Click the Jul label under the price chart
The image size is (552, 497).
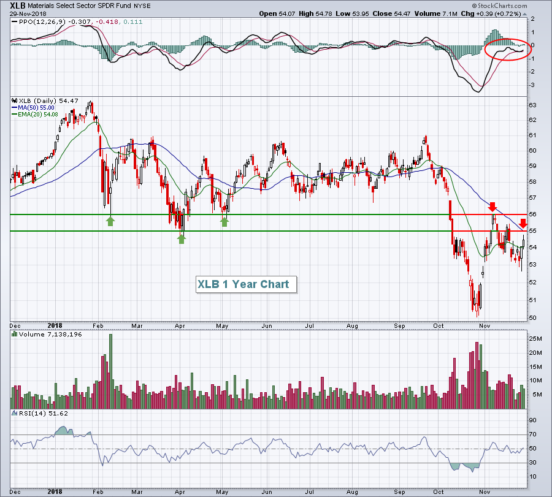click(x=310, y=325)
